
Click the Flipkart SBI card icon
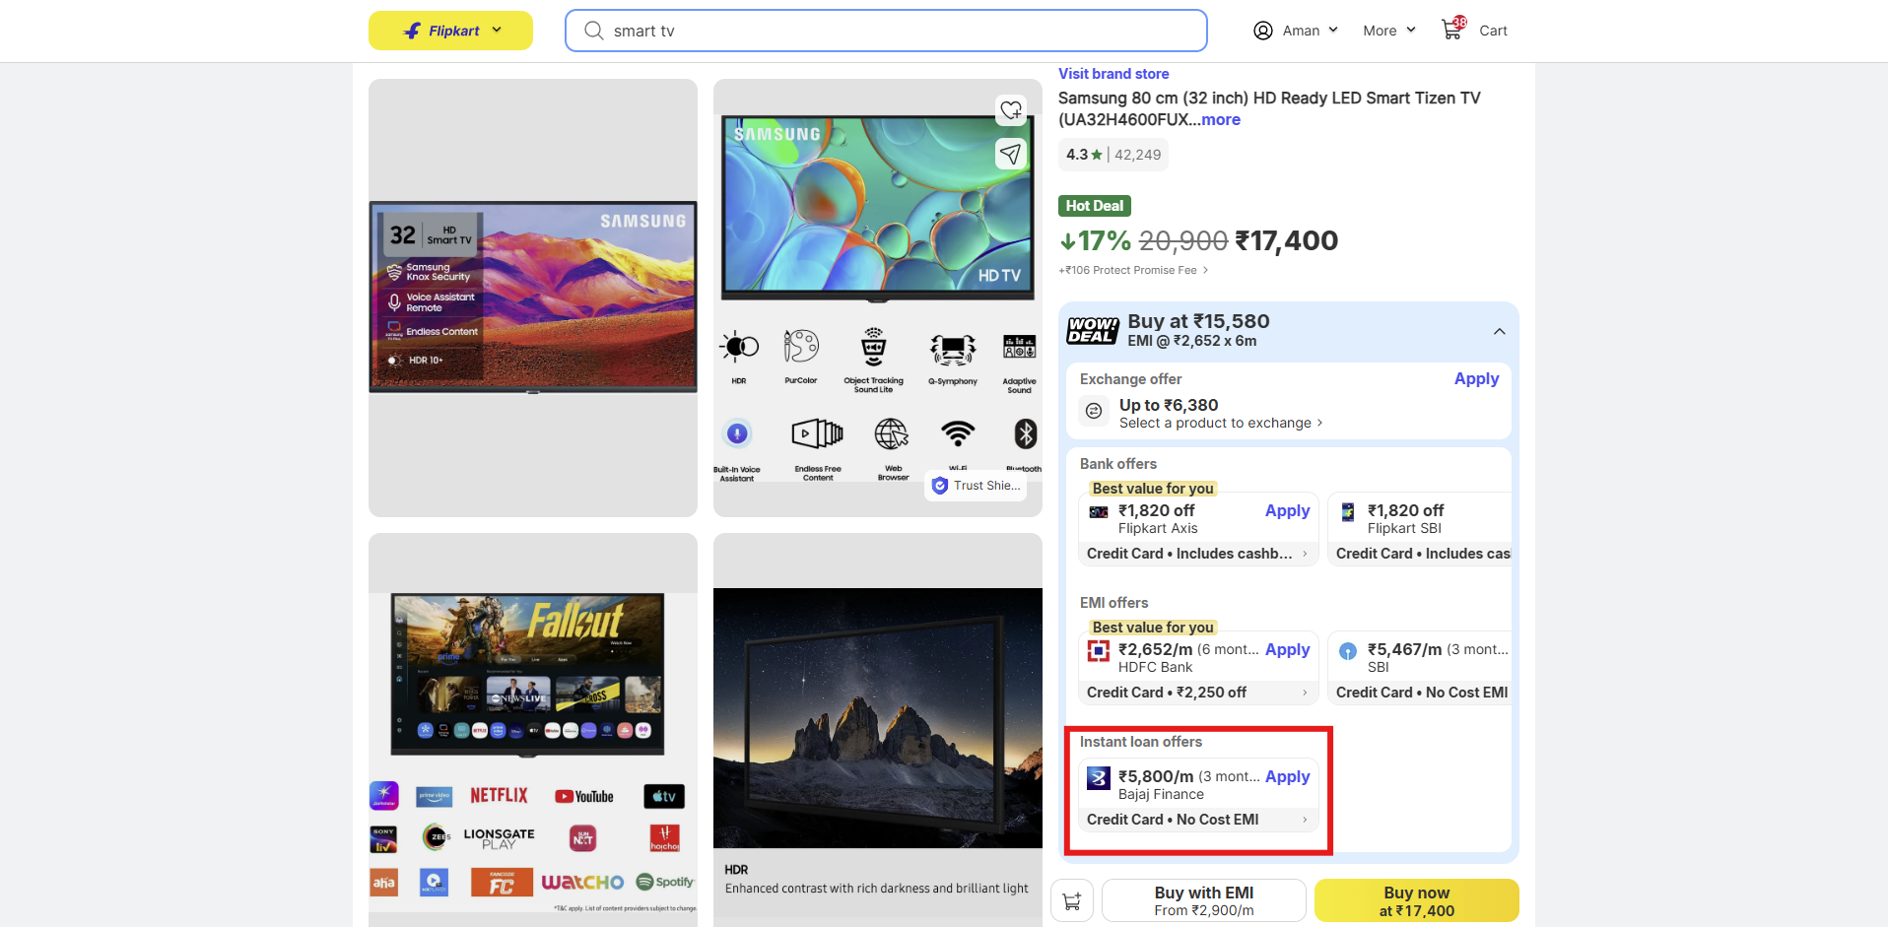pyautogui.click(x=1348, y=512)
